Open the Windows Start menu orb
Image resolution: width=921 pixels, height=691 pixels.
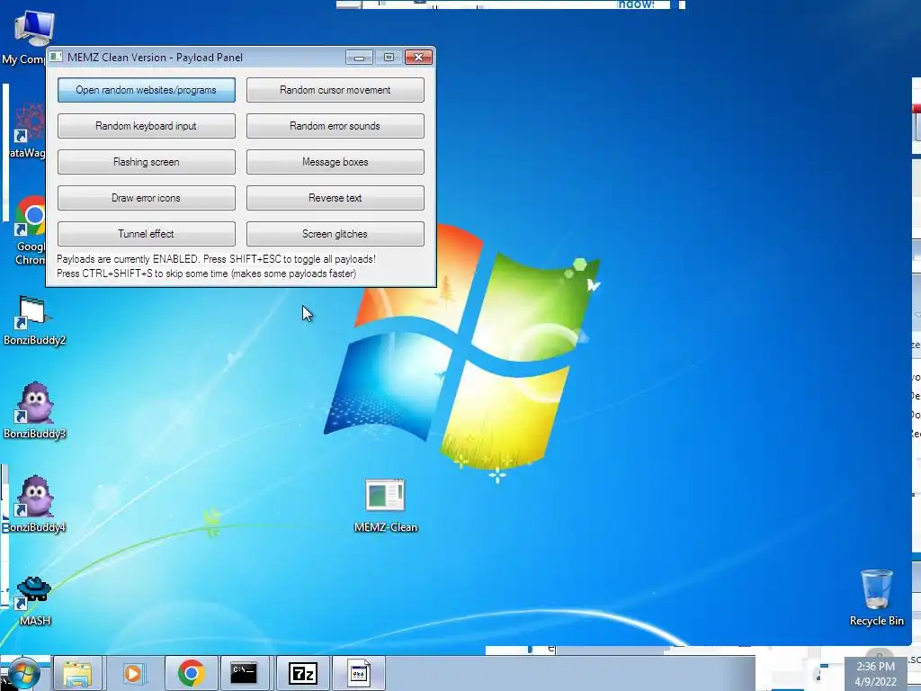[x=23, y=673]
